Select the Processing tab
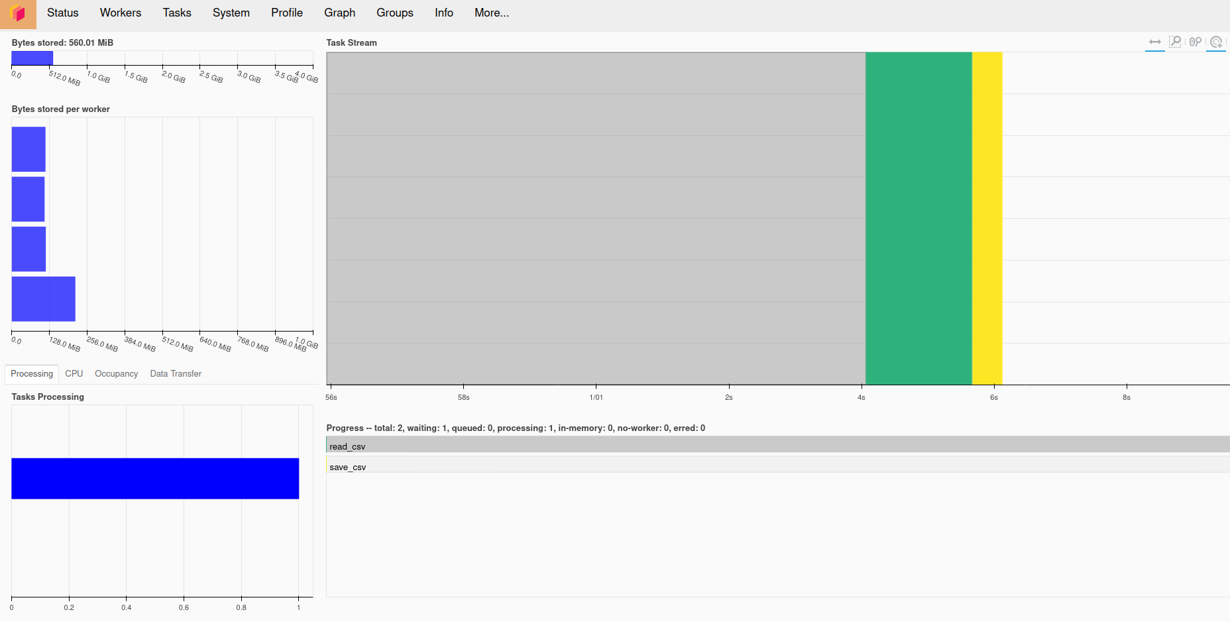The width and height of the screenshot is (1230, 622). pyautogui.click(x=32, y=374)
